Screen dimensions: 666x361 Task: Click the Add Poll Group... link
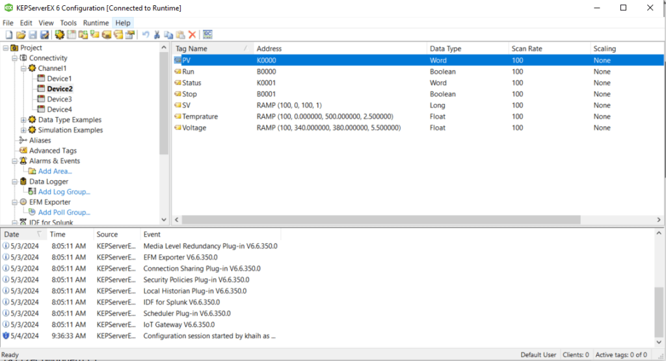point(64,212)
